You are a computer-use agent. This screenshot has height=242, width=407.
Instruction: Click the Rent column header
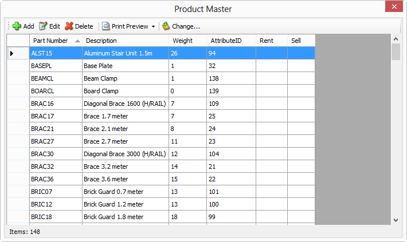272,41
